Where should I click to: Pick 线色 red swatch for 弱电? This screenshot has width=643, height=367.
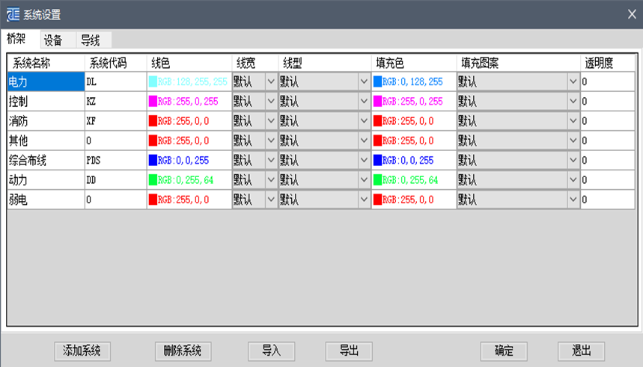tap(153, 200)
